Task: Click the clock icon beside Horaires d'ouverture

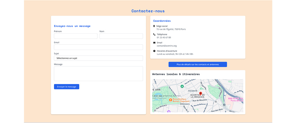Action: (x=154, y=51)
